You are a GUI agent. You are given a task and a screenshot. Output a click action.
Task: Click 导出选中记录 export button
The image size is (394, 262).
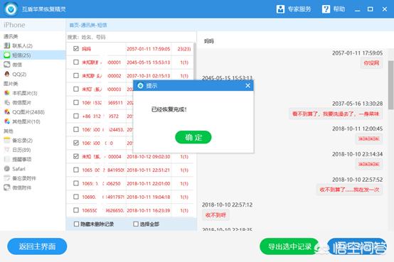289,246
